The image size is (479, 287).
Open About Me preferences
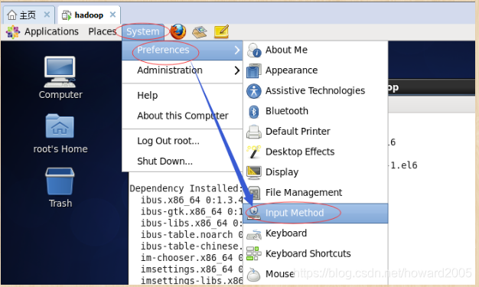pyautogui.click(x=315, y=50)
